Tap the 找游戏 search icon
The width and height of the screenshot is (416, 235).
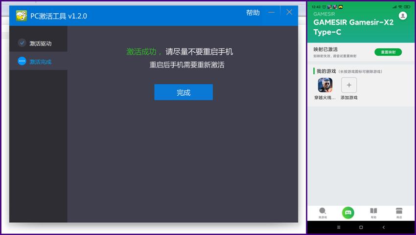323,212
